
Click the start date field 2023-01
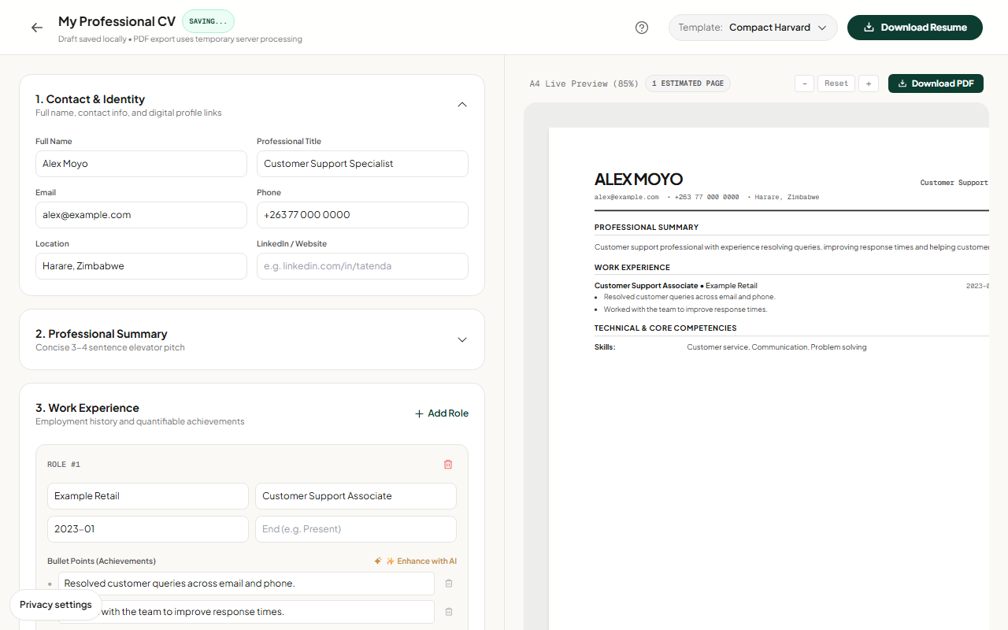click(x=148, y=529)
